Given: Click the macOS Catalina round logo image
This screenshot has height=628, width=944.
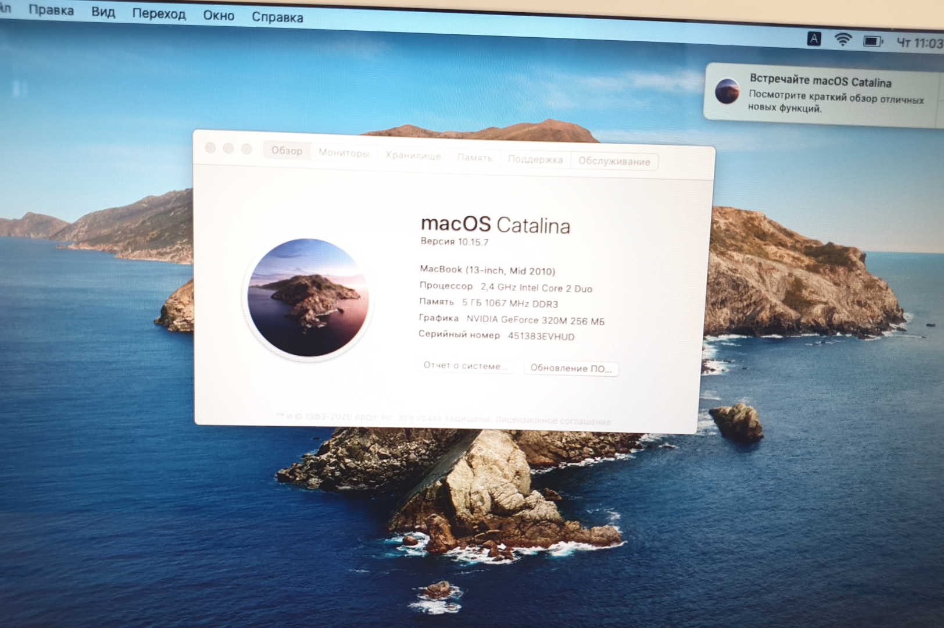Looking at the screenshot, I should (308, 297).
